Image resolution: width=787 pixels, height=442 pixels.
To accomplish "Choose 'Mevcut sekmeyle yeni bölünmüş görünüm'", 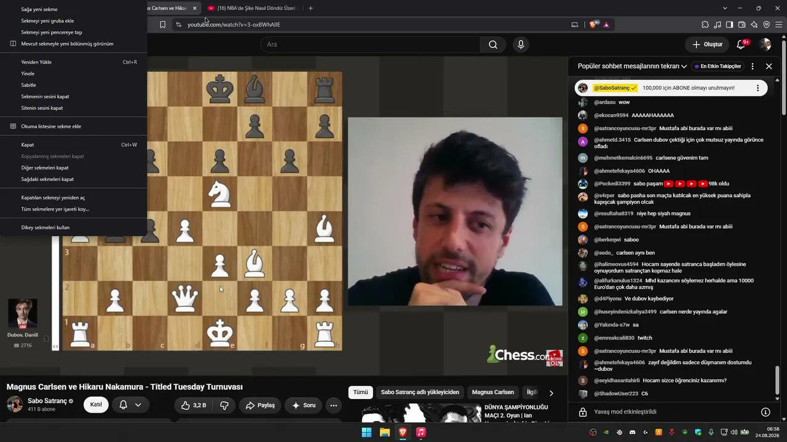I will [74, 44].
